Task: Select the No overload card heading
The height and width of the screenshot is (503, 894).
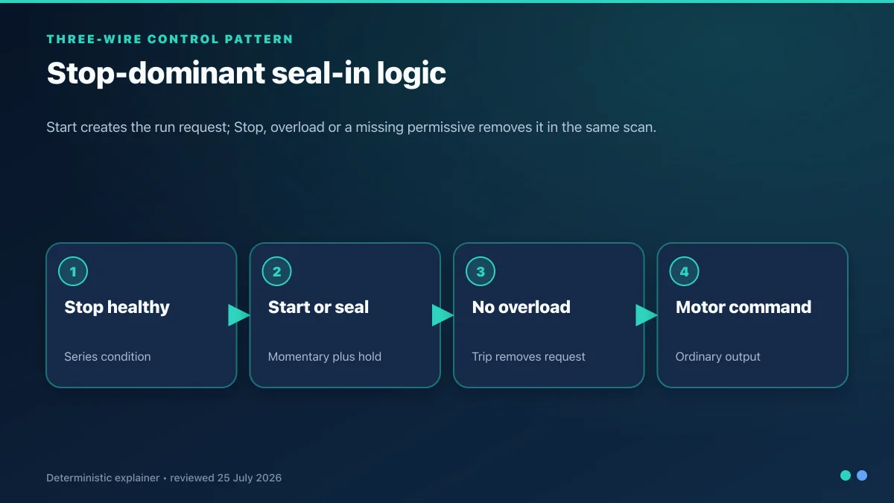Action: tap(521, 307)
